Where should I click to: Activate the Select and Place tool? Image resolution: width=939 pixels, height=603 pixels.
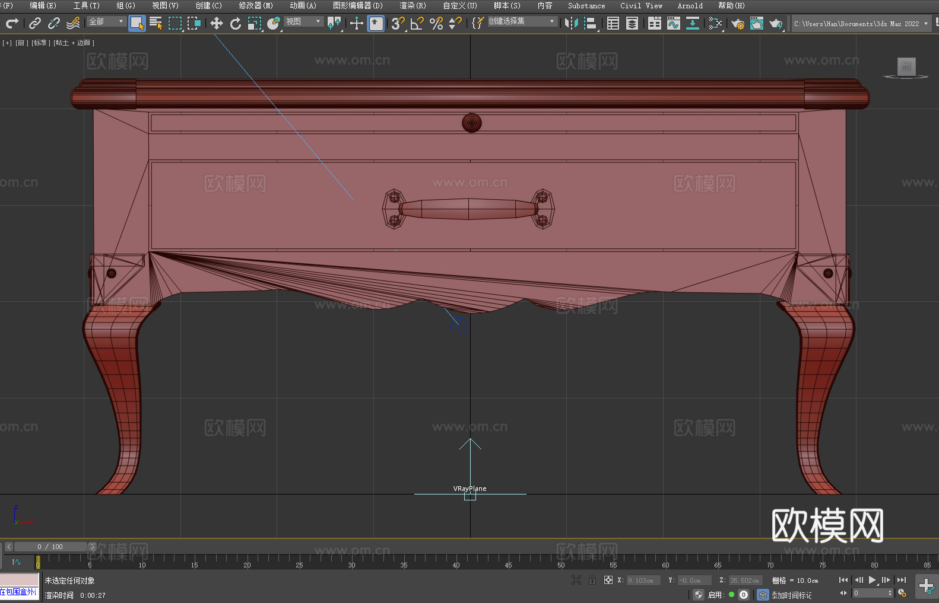[x=274, y=23]
